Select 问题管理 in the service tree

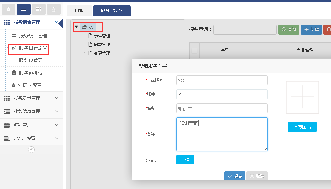click(x=102, y=44)
